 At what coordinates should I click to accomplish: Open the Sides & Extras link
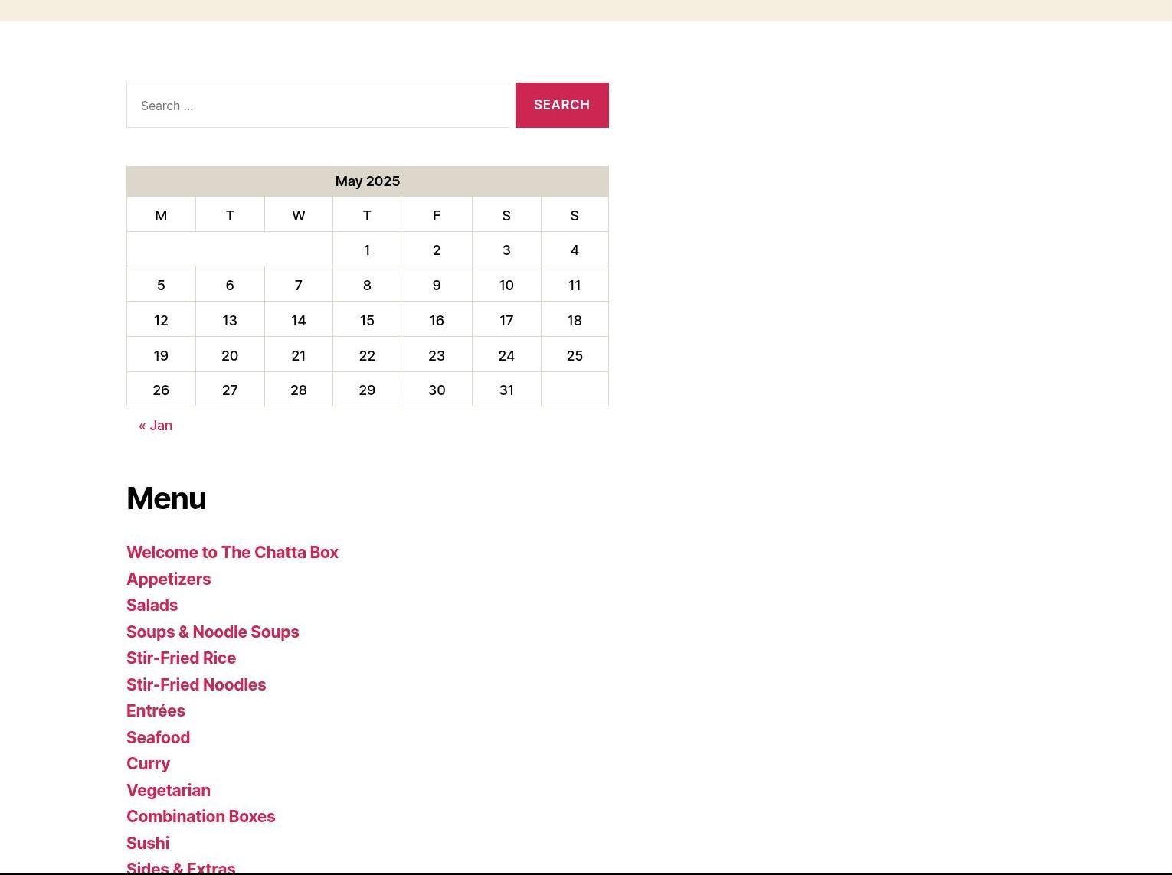coord(181,867)
